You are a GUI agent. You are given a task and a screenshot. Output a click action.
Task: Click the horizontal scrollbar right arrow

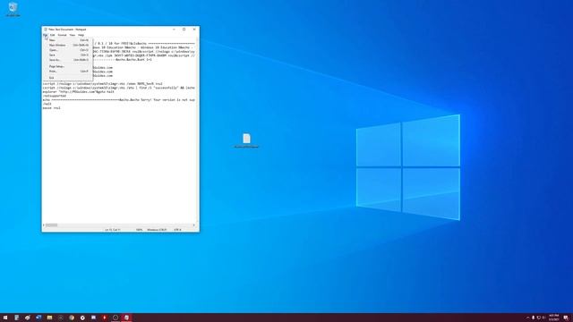[x=194, y=225]
